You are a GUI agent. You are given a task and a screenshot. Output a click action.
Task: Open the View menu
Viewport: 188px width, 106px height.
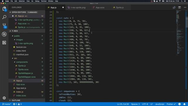[28, 1]
